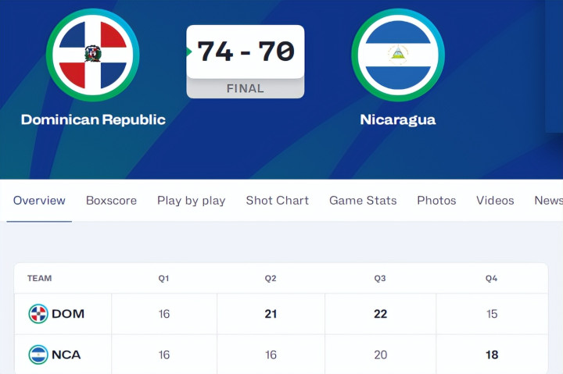Go to the Photos tab
This screenshot has width=563, height=374.
pyautogui.click(x=436, y=201)
